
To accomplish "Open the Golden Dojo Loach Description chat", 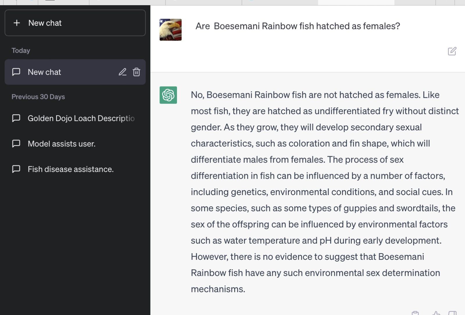I will tap(75, 118).
